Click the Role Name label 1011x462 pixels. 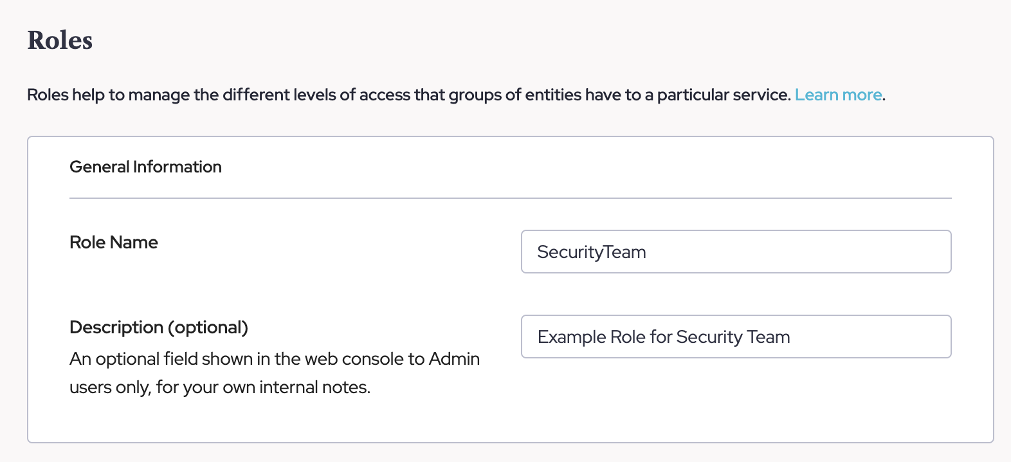[x=114, y=243]
